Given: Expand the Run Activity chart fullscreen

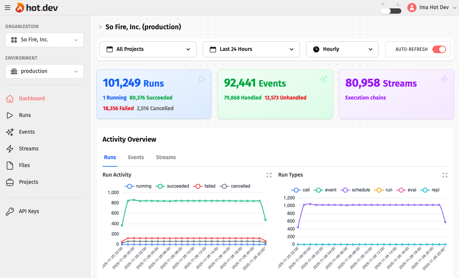Looking at the screenshot, I should (269, 175).
